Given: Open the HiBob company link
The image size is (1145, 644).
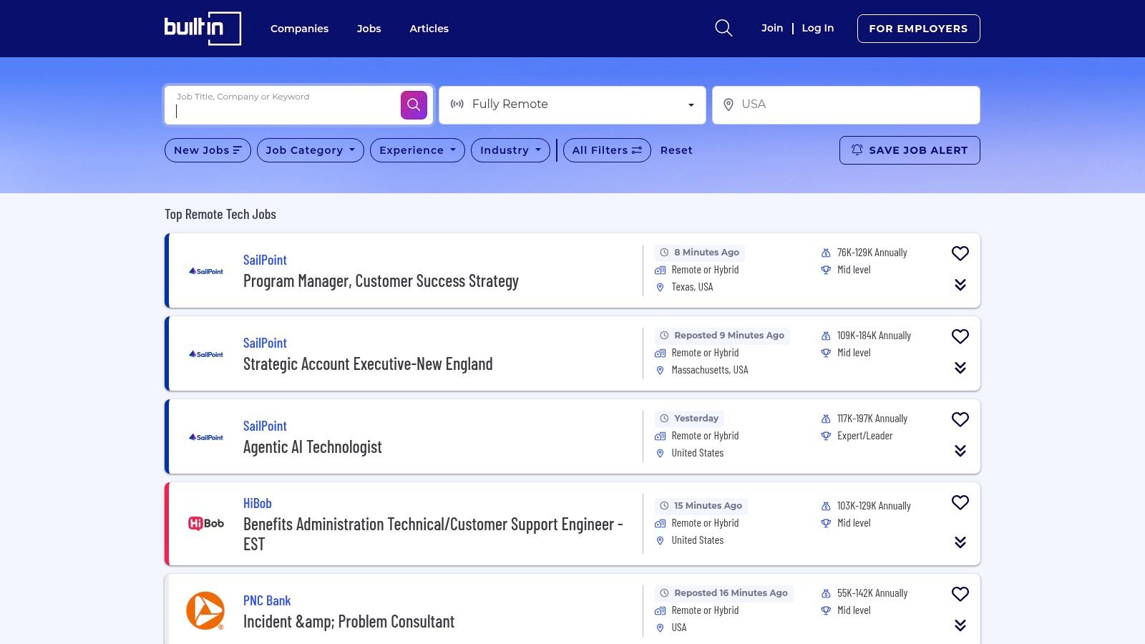Looking at the screenshot, I should point(258,503).
